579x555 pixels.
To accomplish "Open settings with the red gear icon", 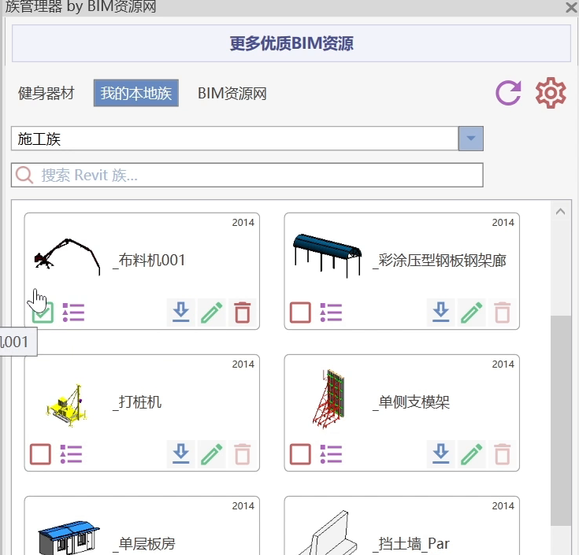I will pyautogui.click(x=551, y=93).
